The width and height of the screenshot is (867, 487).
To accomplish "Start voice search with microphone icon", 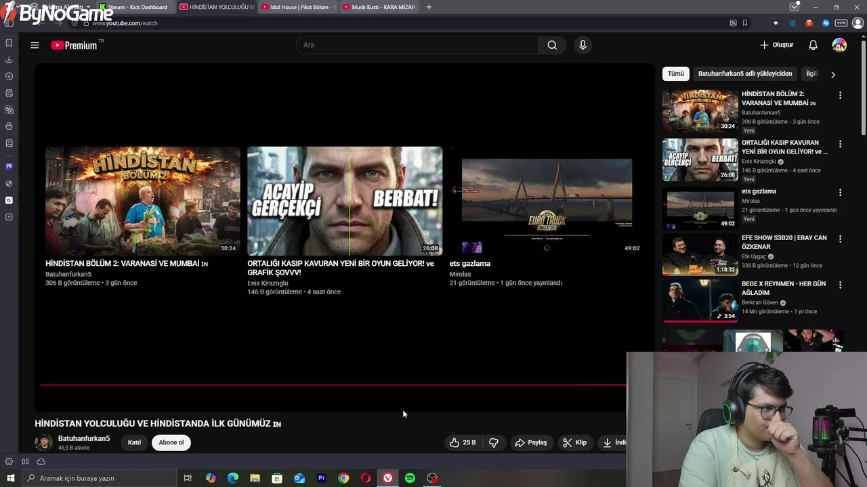I will (x=583, y=45).
